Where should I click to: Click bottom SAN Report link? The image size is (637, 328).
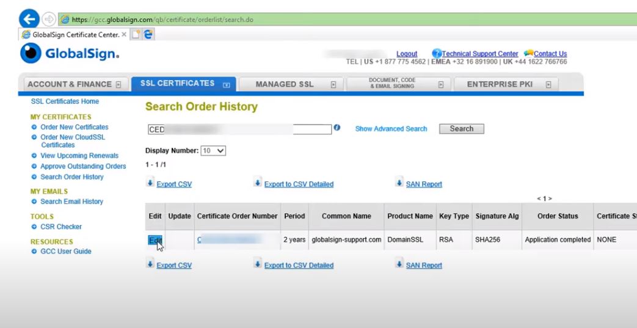point(424,266)
